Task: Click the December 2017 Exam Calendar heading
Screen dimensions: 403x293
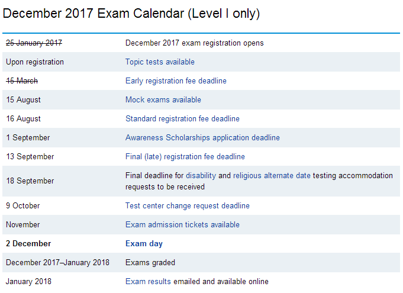Action: click(x=123, y=13)
